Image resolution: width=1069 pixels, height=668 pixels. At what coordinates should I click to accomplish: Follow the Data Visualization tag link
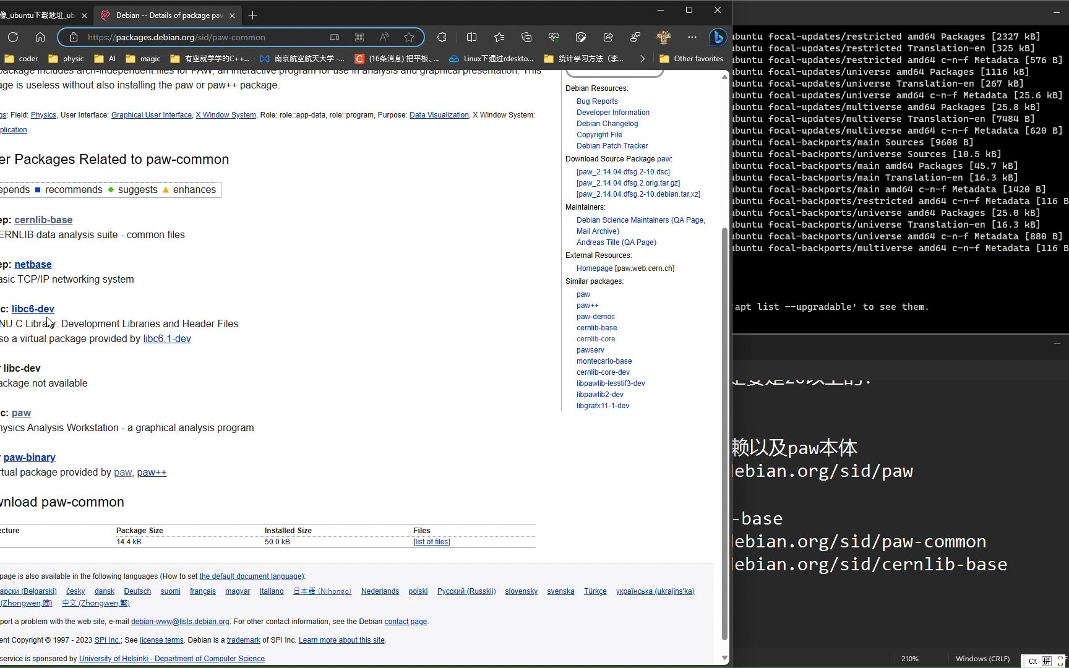(439, 115)
